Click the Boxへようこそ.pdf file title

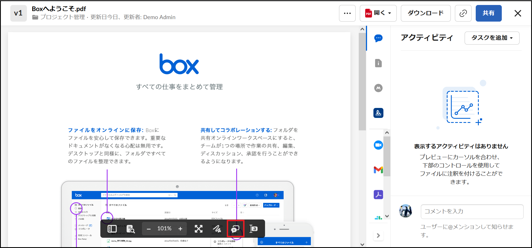click(59, 9)
